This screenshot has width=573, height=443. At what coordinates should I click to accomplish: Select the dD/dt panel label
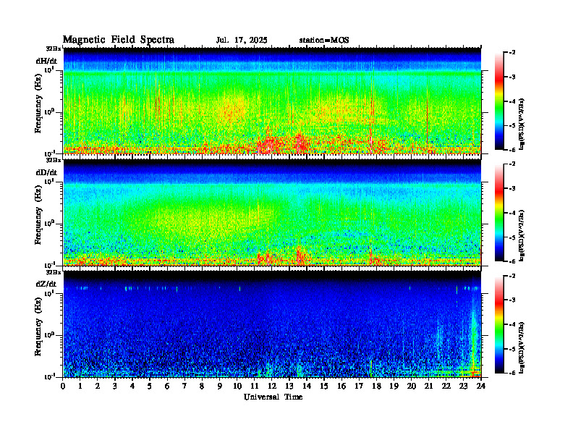(46, 172)
